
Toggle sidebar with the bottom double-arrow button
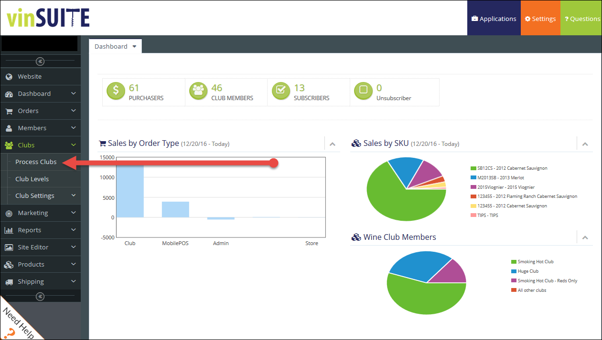click(x=40, y=297)
